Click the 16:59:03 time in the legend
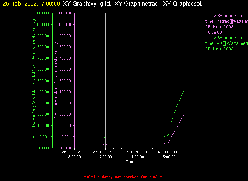Image resolution: width=248 pixels, height=181 pixels. coord(214,32)
